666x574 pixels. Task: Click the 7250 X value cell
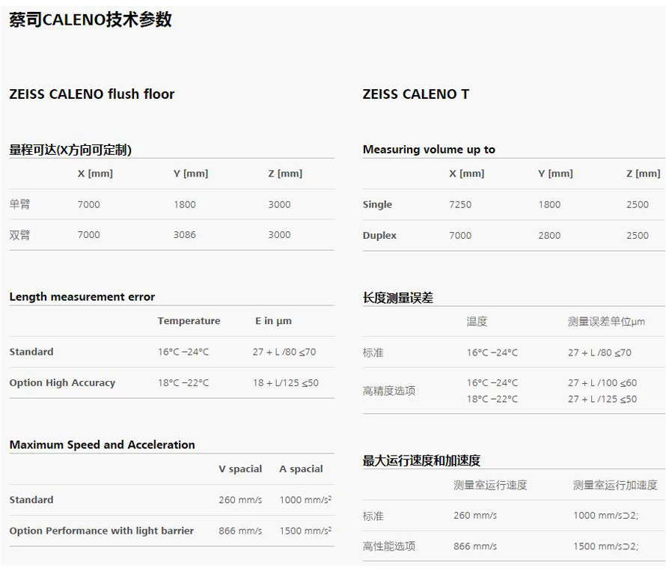[x=460, y=205]
